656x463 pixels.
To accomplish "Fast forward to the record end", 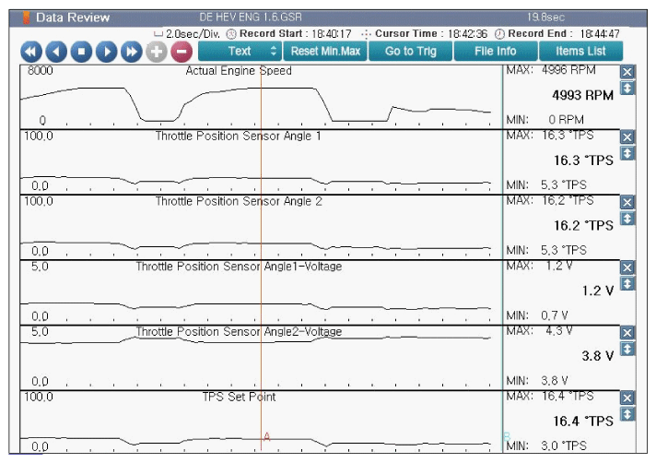I will [x=132, y=52].
